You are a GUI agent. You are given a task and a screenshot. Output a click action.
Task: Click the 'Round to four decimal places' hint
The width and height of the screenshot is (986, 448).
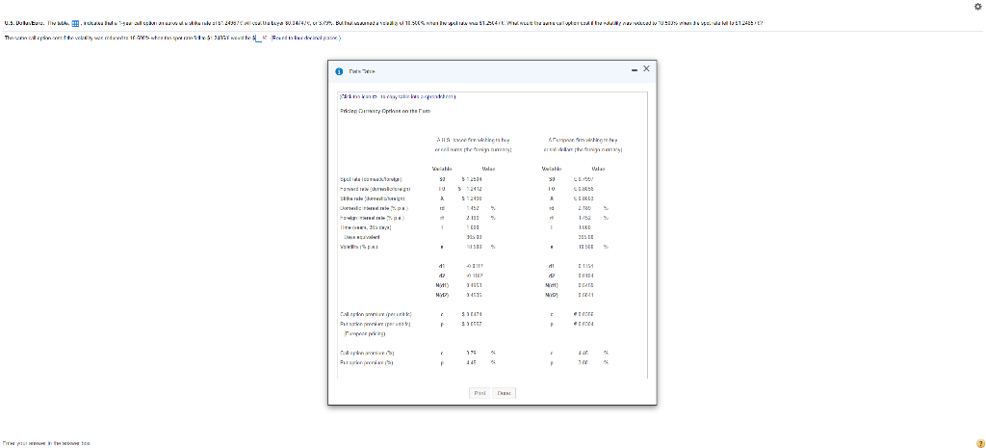coord(305,38)
